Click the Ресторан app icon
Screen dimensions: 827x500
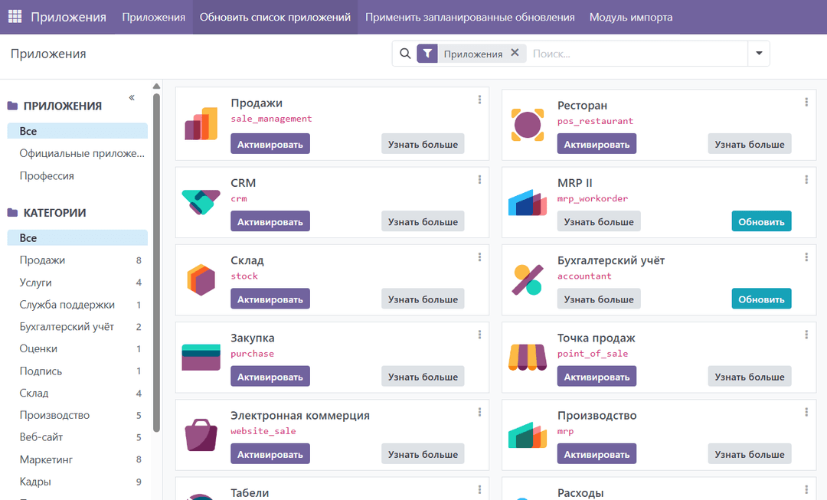click(x=528, y=125)
